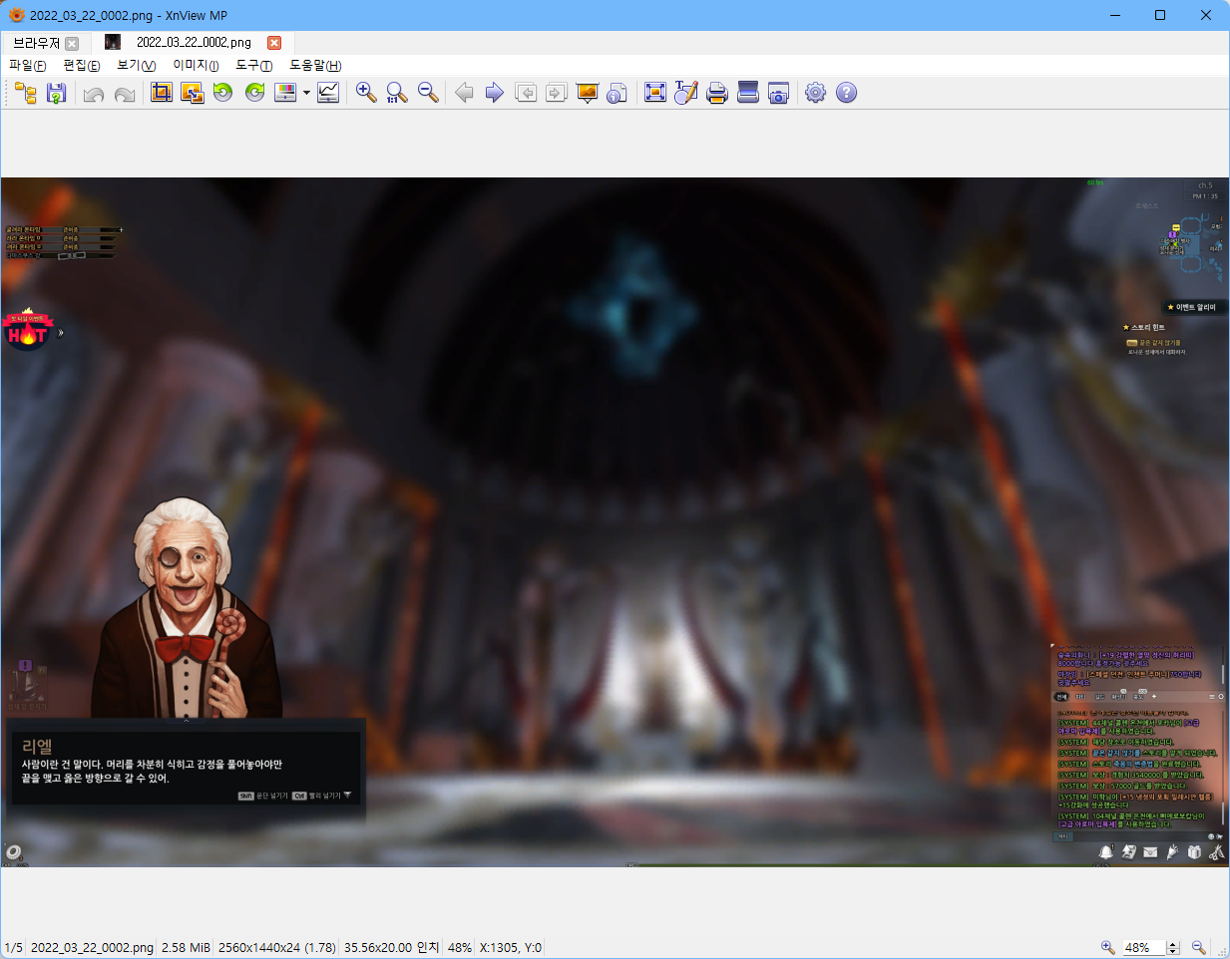Toggle fullscreen view icon

point(655,93)
